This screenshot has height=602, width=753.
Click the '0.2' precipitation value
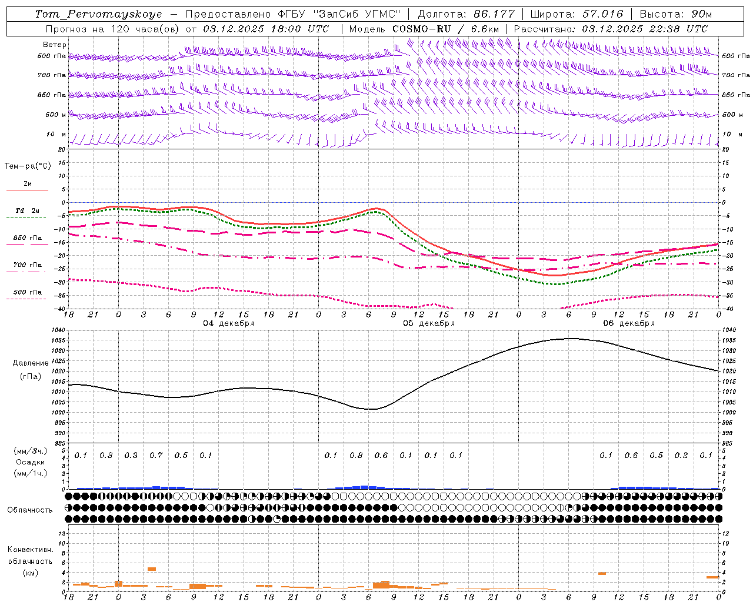click(681, 456)
